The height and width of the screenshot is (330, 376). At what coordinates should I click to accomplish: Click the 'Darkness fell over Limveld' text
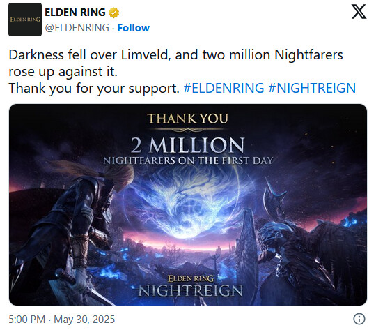click(x=89, y=55)
